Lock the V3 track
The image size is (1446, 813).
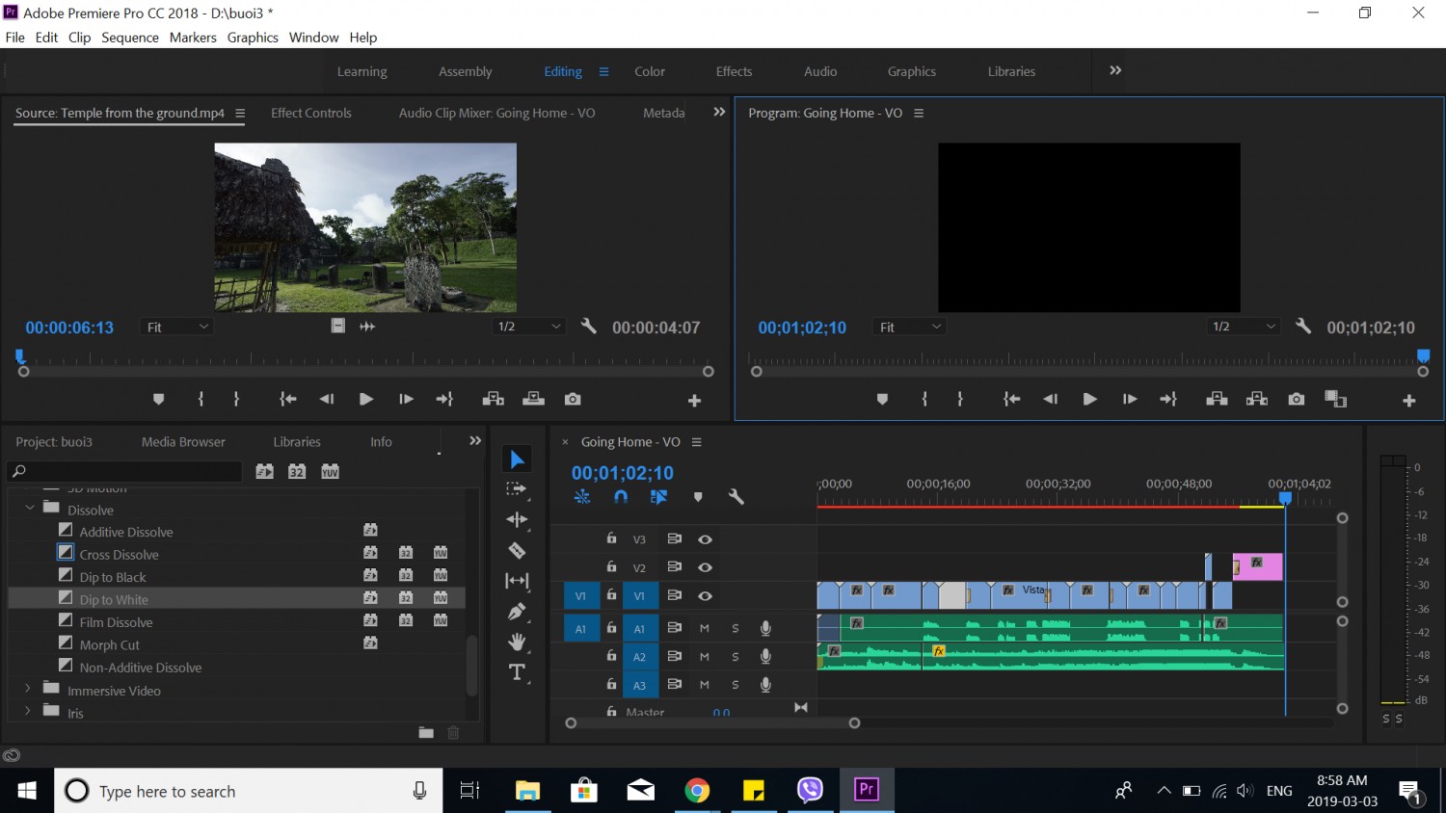(611, 538)
